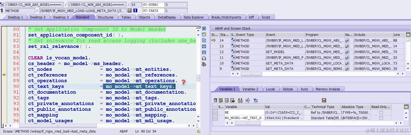Click include icon in GET_MODEL stack row

[347, 52]
